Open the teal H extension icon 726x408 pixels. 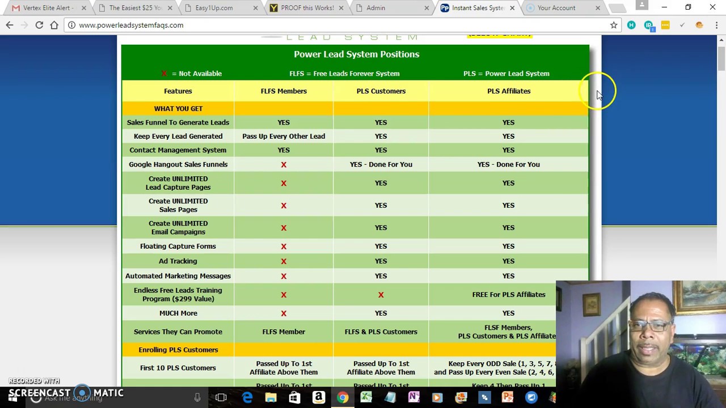pos(631,25)
